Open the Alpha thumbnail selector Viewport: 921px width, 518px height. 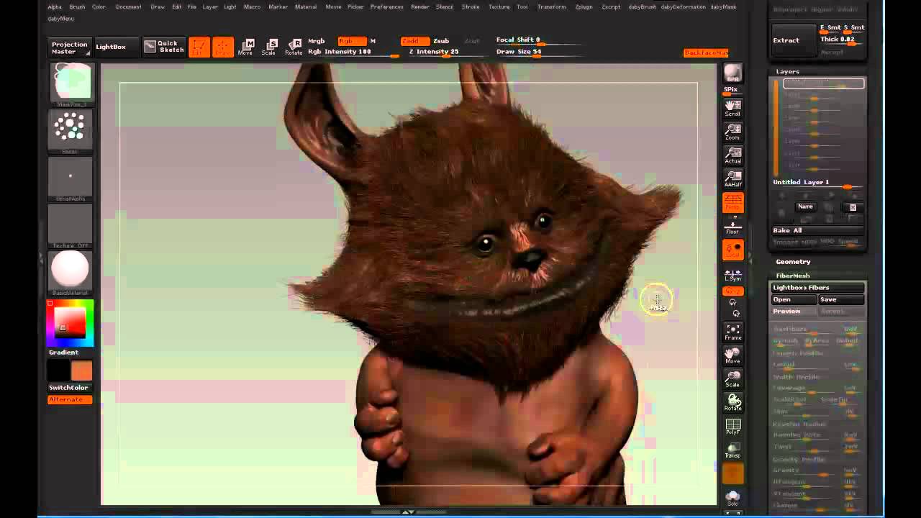[x=70, y=177]
